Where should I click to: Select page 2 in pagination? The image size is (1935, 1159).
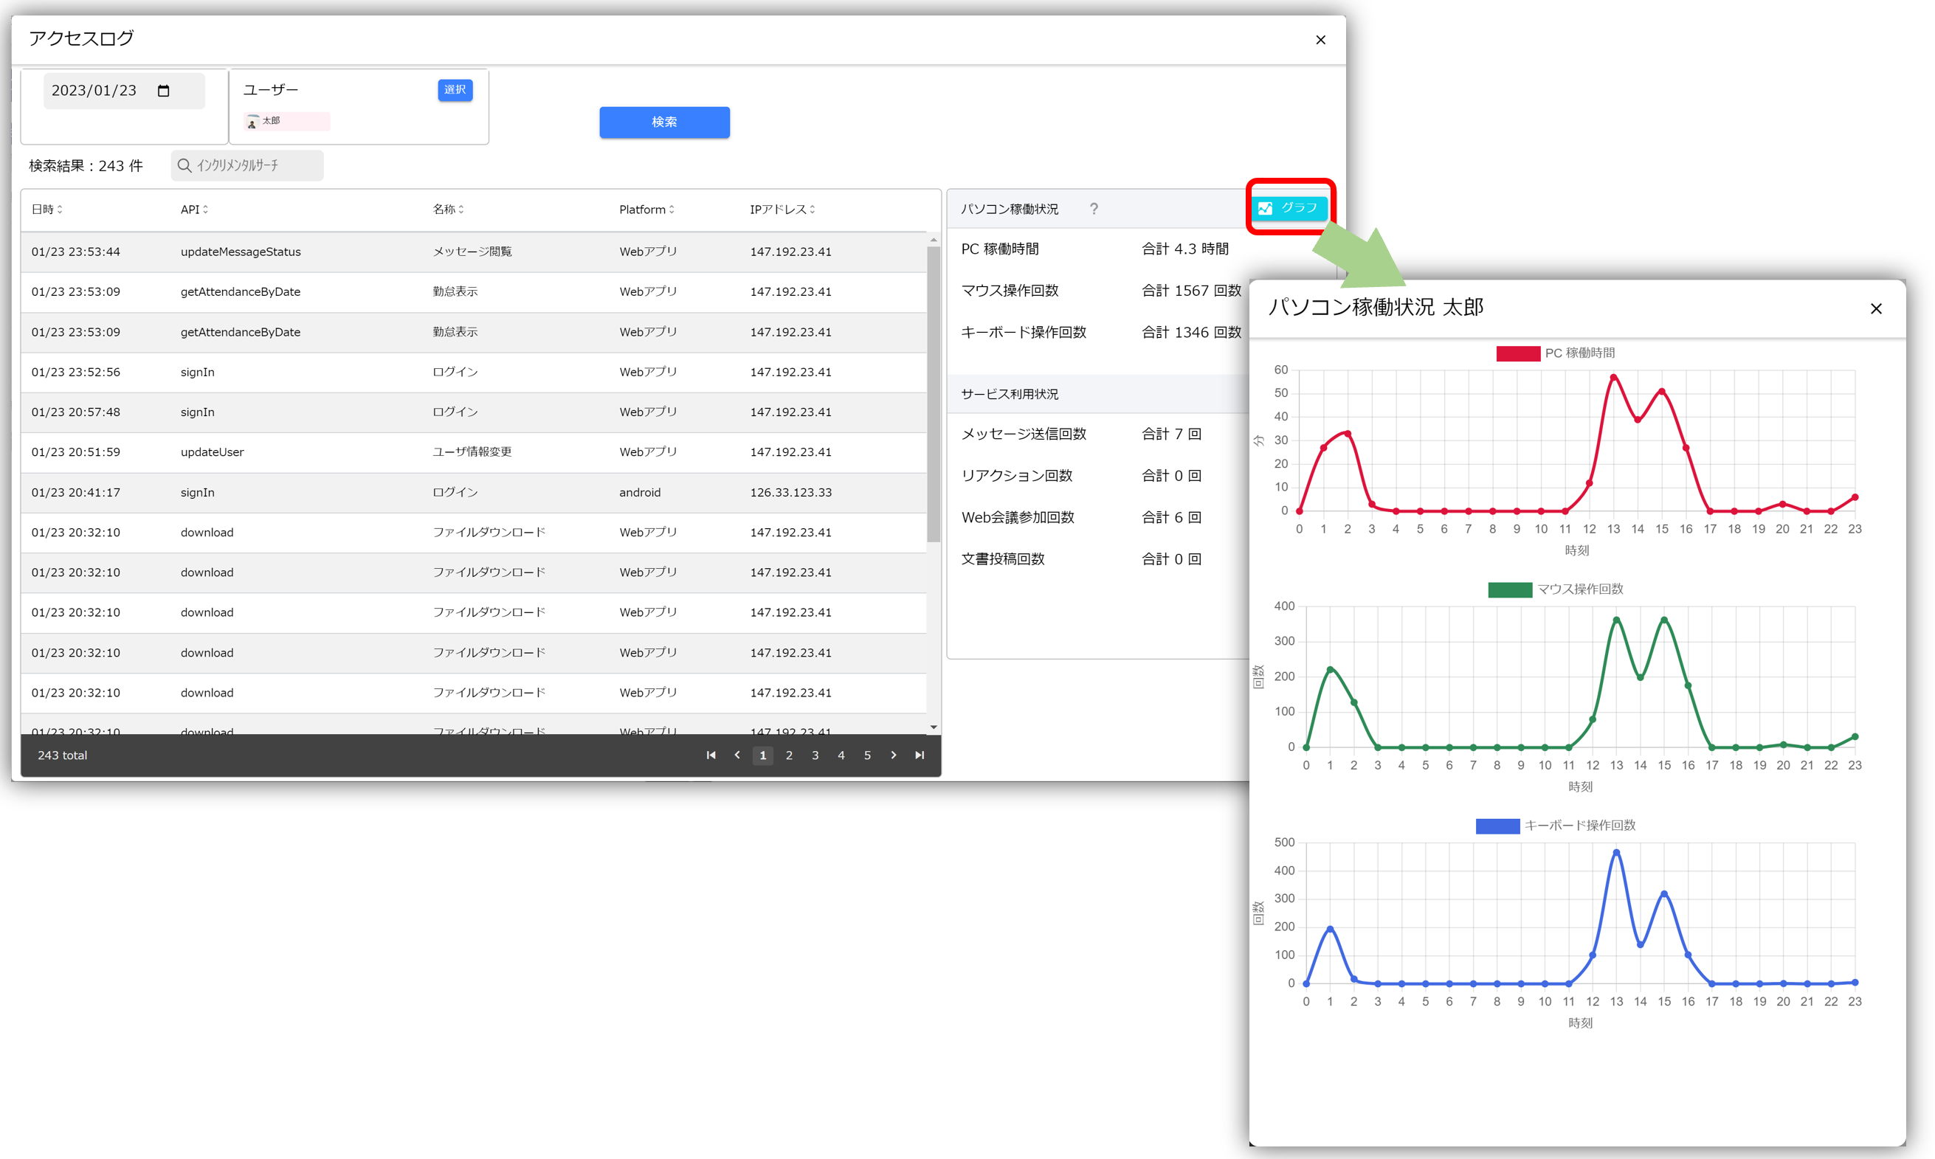pyautogui.click(x=789, y=755)
